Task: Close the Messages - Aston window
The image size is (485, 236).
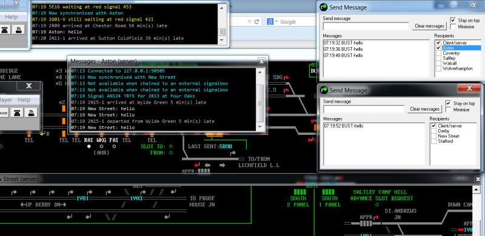Action: [261, 62]
